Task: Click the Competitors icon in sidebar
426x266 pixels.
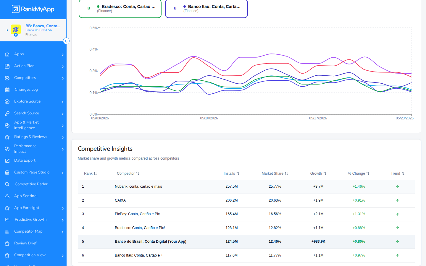Action: point(7,78)
